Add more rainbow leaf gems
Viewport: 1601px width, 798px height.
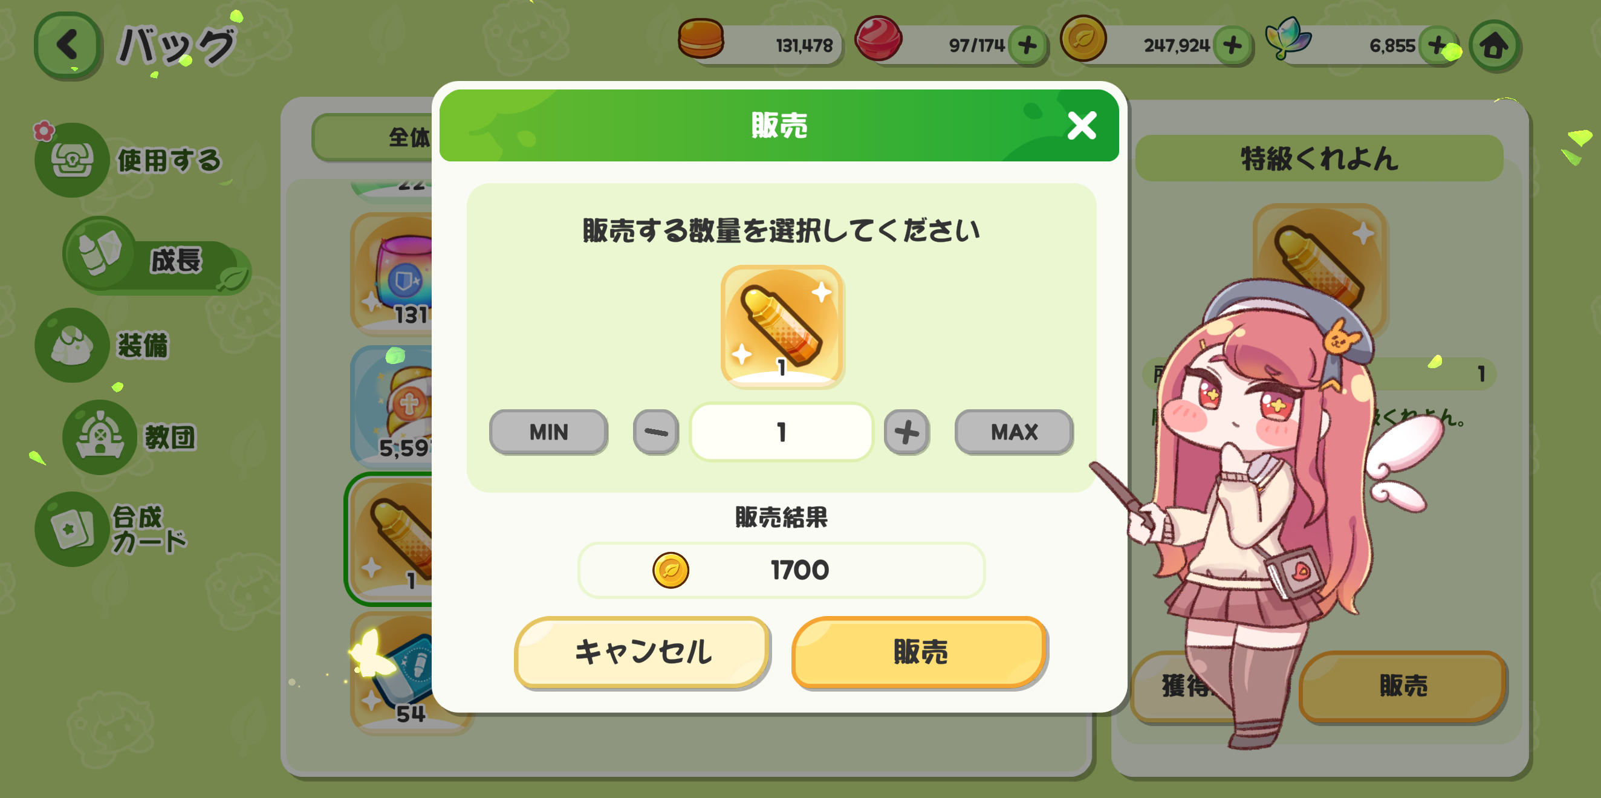pyautogui.click(x=1437, y=45)
